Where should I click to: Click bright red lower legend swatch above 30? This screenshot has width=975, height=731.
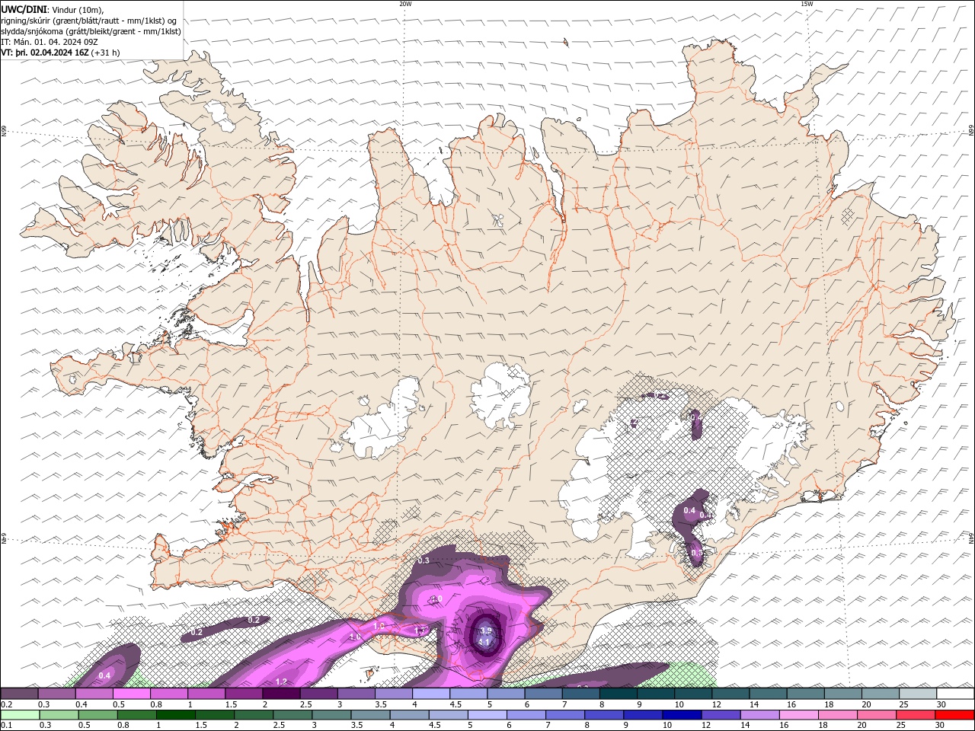[954, 715]
